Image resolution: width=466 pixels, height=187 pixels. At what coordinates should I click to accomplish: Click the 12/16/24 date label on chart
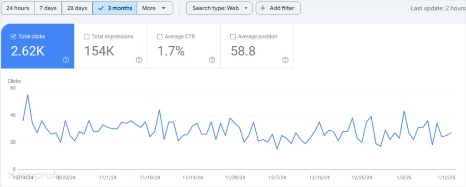click(319, 177)
